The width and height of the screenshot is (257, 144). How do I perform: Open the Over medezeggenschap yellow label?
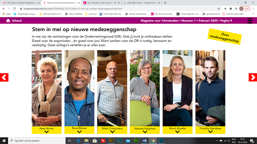[x=224, y=37]
